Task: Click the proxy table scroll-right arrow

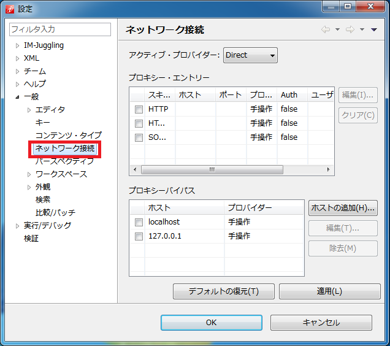Action: click(x=328, y=169)
